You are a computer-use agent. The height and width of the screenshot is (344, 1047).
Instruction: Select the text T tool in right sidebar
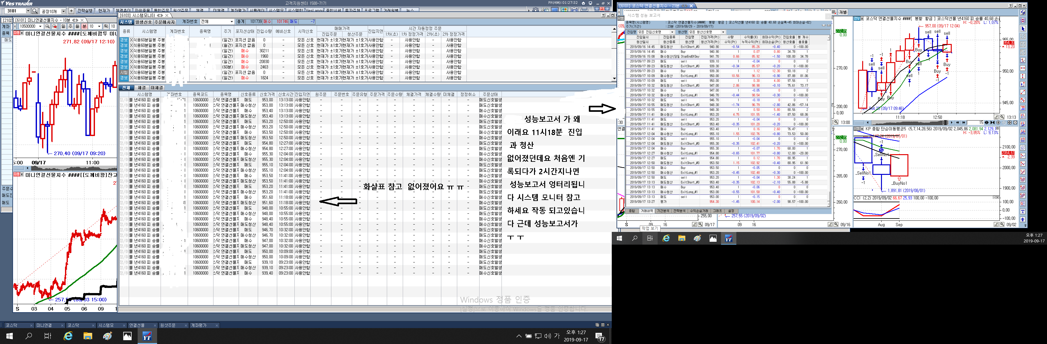point(1022,211)
